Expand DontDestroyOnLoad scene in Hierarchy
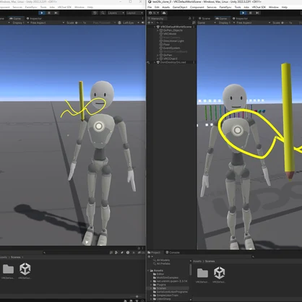302x302 pixels. (155, 62)
